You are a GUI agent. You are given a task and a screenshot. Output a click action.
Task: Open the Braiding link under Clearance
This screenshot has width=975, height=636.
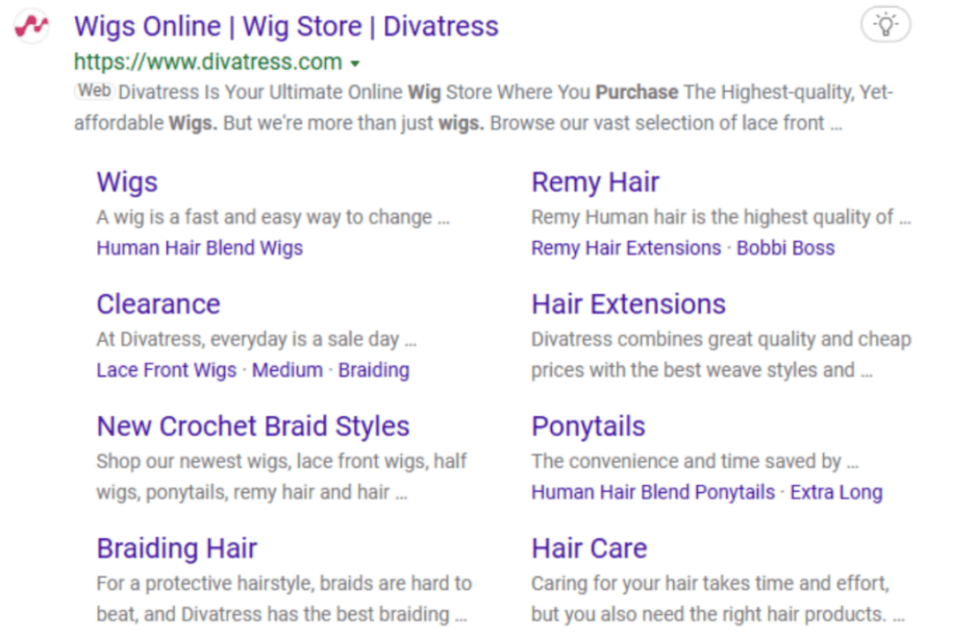coord(374,370)
